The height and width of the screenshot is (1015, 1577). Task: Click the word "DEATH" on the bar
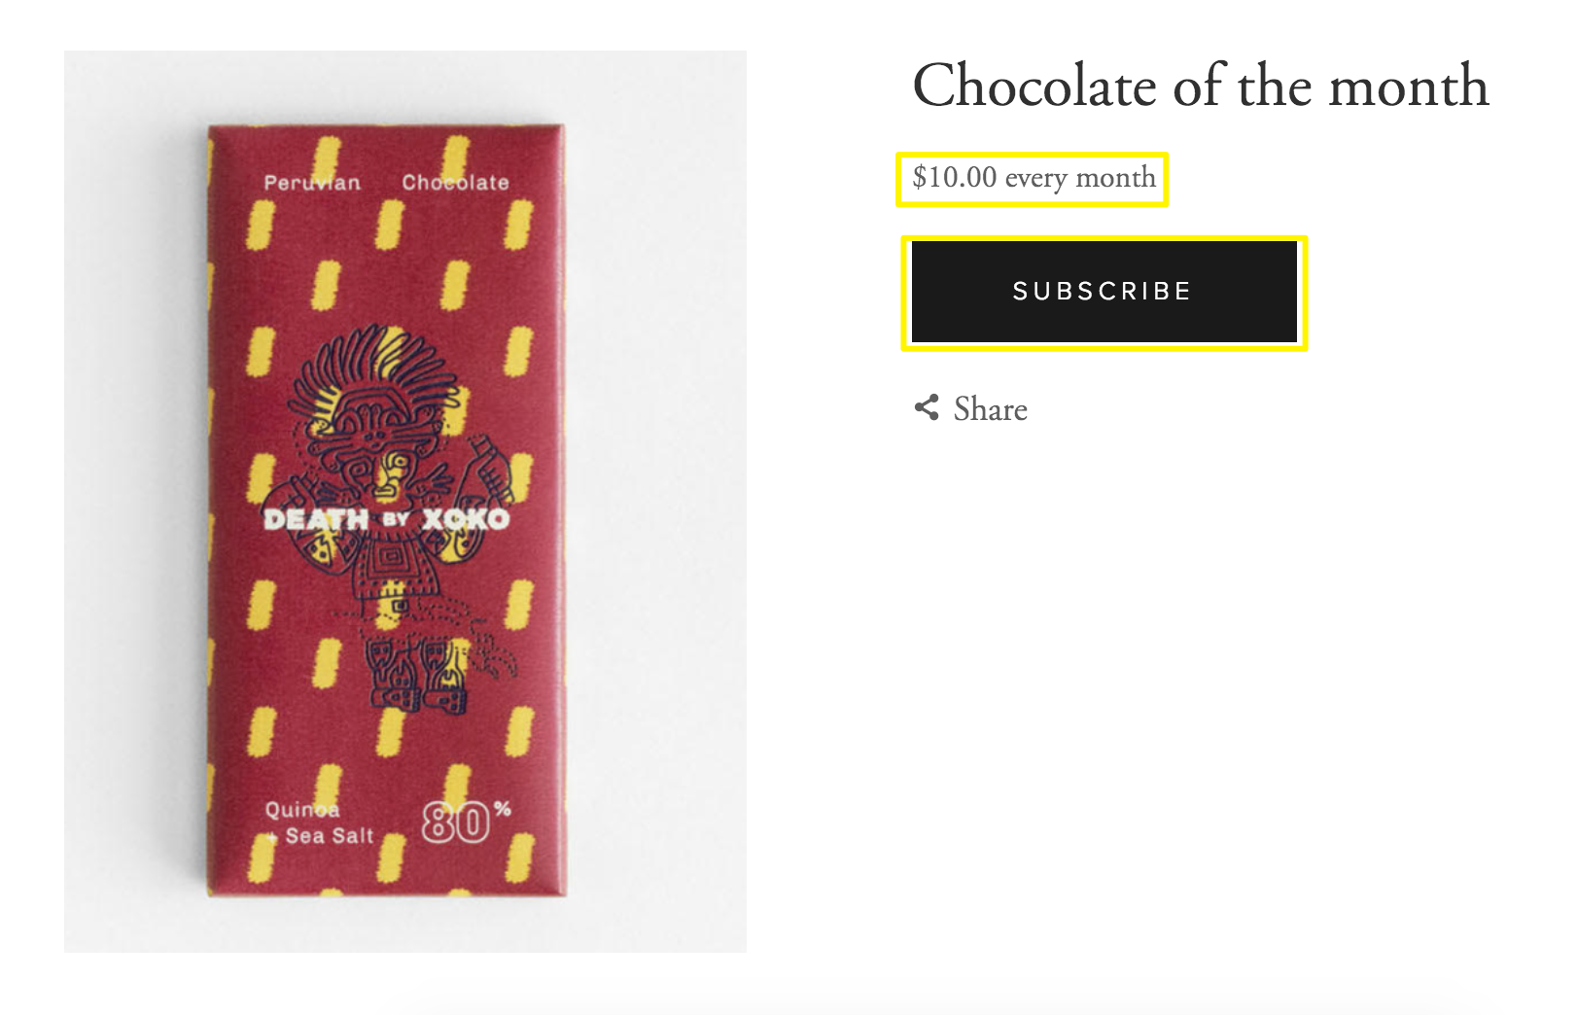(x=316, y=520)
